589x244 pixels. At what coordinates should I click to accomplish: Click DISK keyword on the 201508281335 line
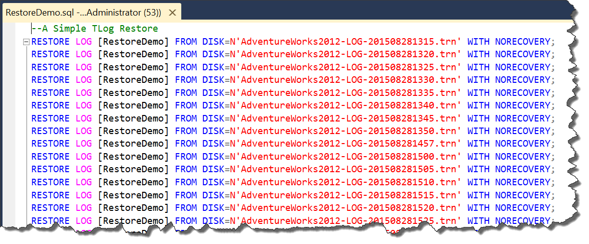(x=213, y=92)
